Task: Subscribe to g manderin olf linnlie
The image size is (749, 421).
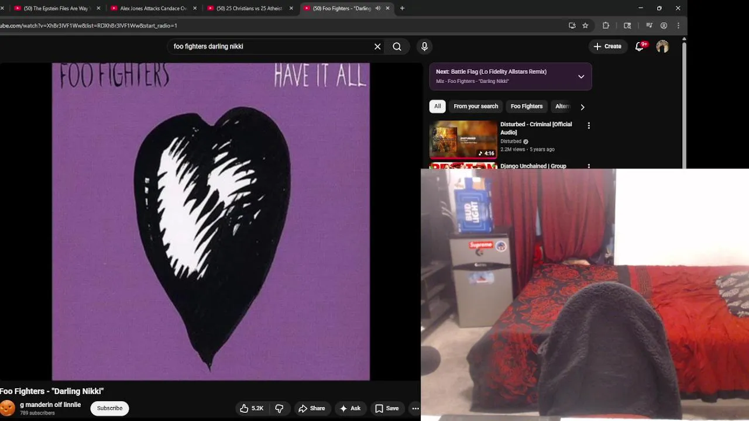Action: (x=109, y=408)
